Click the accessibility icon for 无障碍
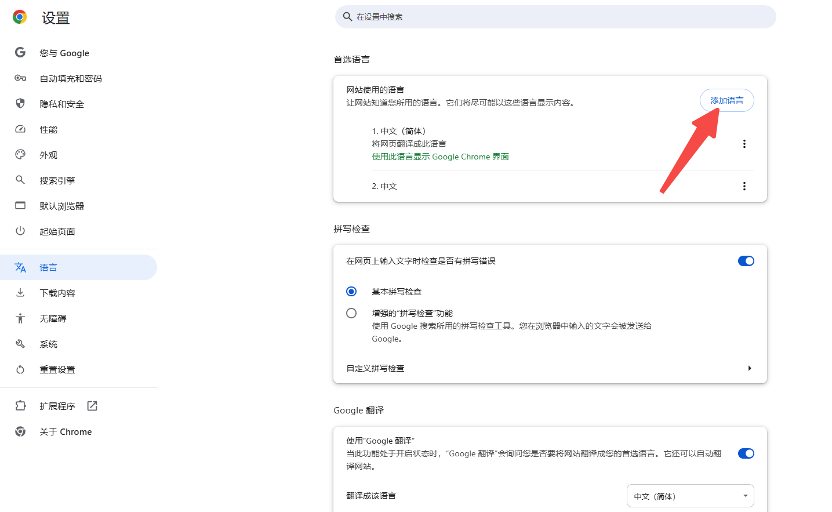 20,318
